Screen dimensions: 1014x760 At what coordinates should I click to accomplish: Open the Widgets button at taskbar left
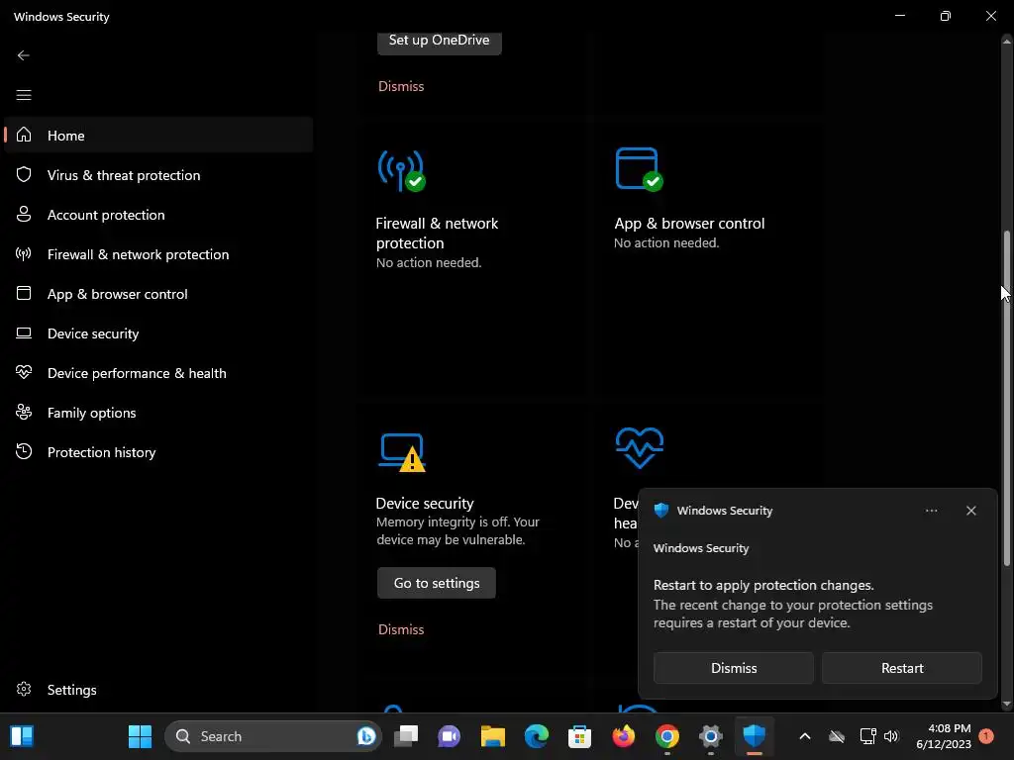click(22, 736)
